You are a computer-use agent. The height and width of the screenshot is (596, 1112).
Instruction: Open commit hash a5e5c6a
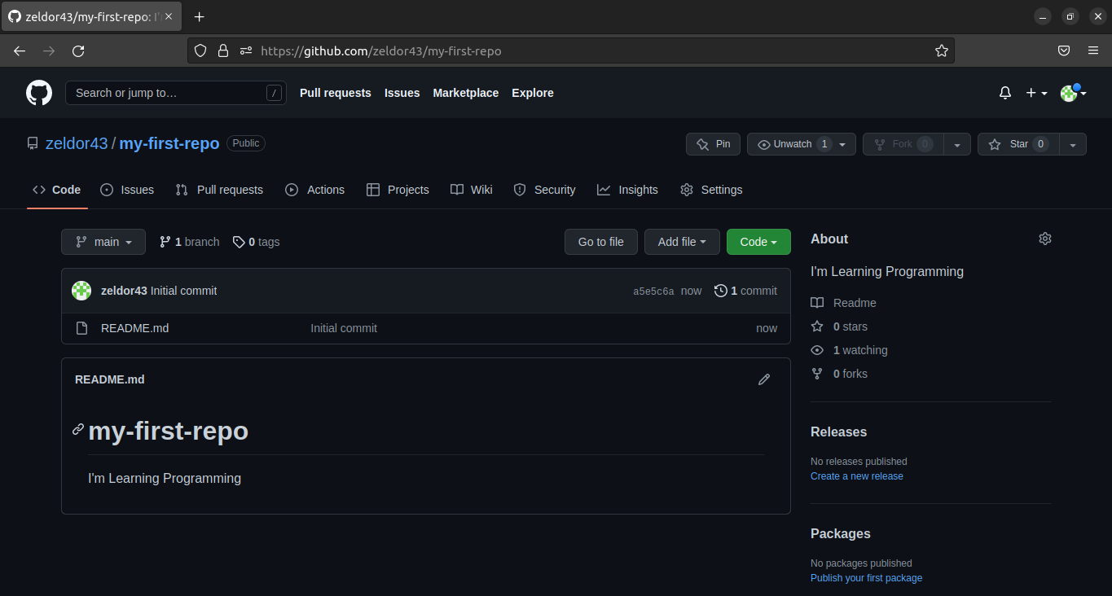tap(653, 291)
